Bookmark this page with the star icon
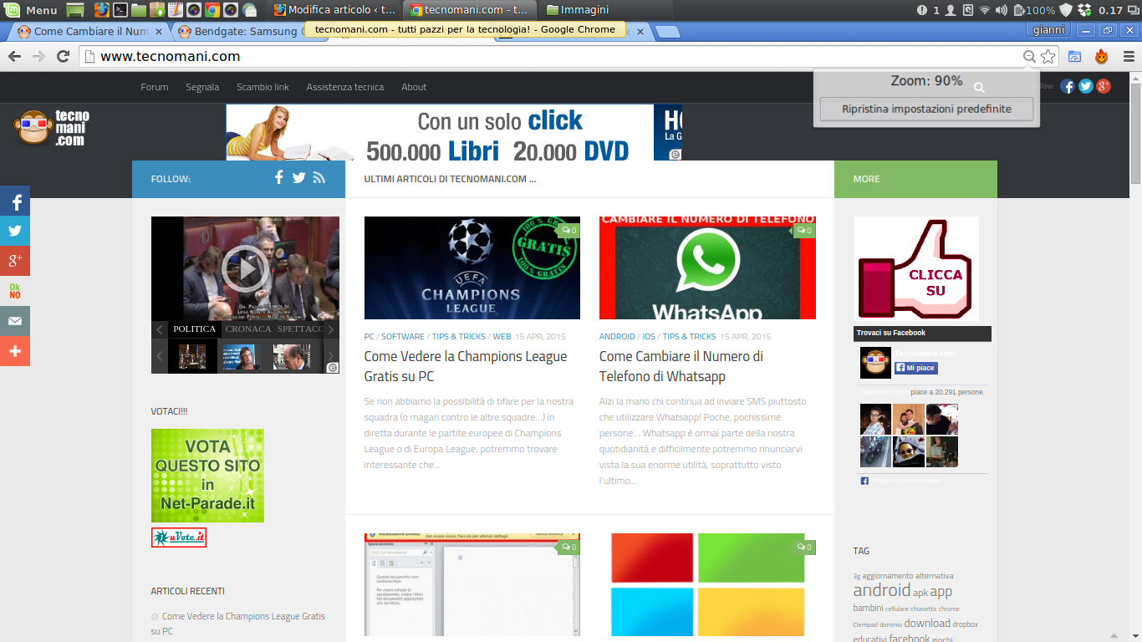1142x642 pixels. pyautogui.click(x=1048, y=57)
